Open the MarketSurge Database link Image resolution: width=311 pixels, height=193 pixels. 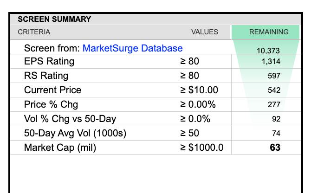pyautogui.click(x=132, y=48)
